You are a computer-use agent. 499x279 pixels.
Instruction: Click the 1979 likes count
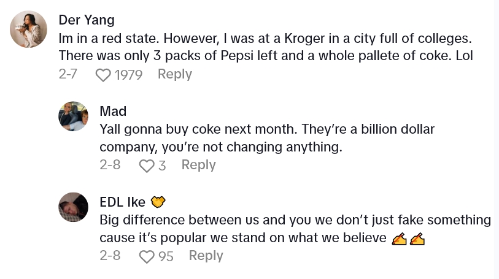tap(128, 75)
